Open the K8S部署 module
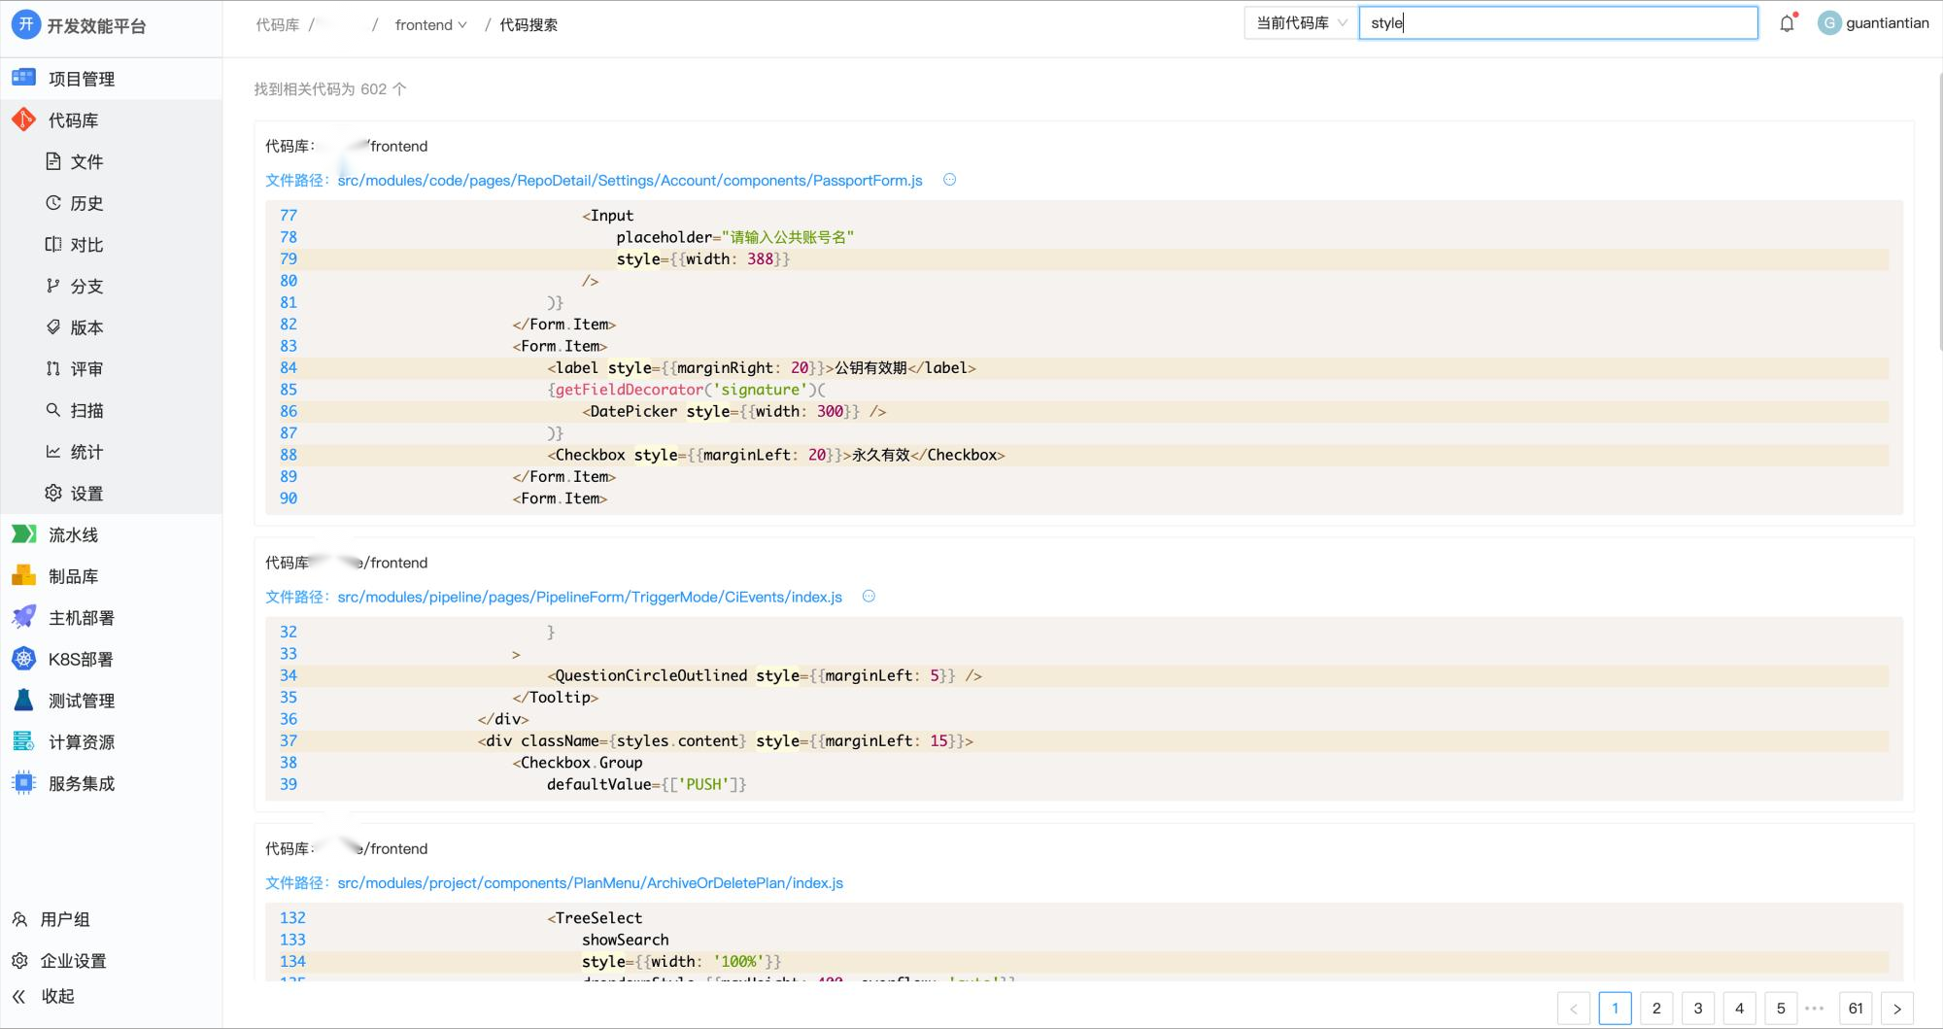This screenshot has height=1029, width=1943. click(x=80, y=659)
